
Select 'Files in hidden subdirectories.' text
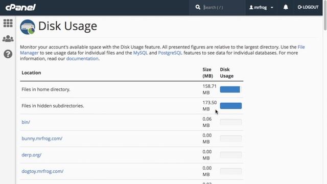[x=53, y=106]
